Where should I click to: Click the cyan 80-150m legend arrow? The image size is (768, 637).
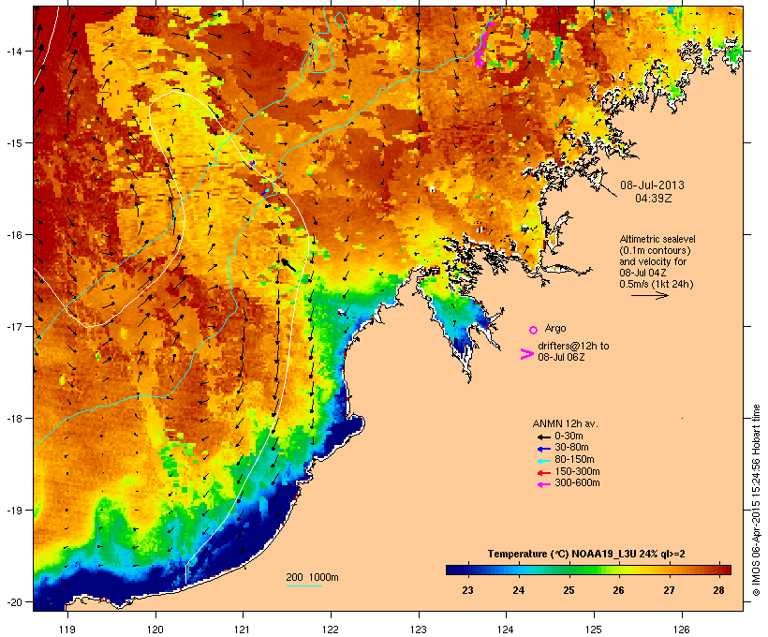(543, 461)
